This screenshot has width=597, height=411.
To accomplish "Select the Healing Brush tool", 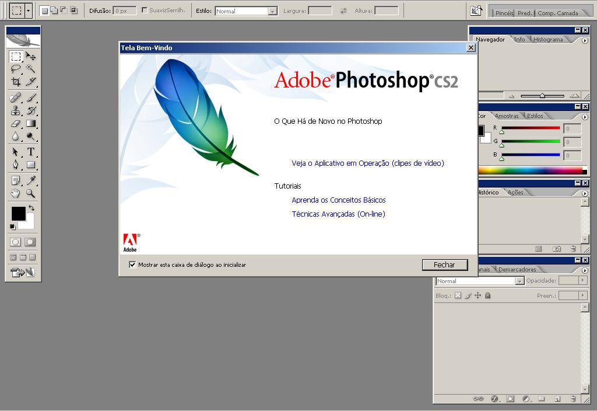I will pos(16,98).
